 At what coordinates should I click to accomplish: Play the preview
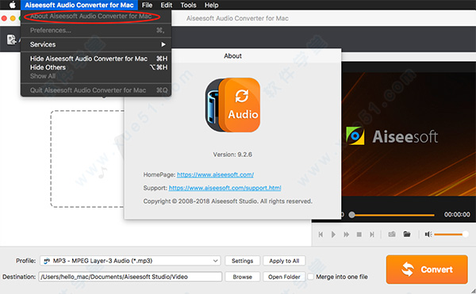pyautogui.click(x=333, y=235)
